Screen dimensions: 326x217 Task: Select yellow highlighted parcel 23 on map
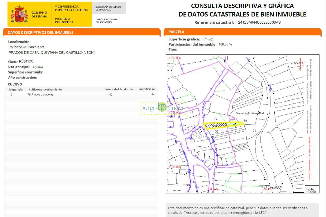[234, 124]
